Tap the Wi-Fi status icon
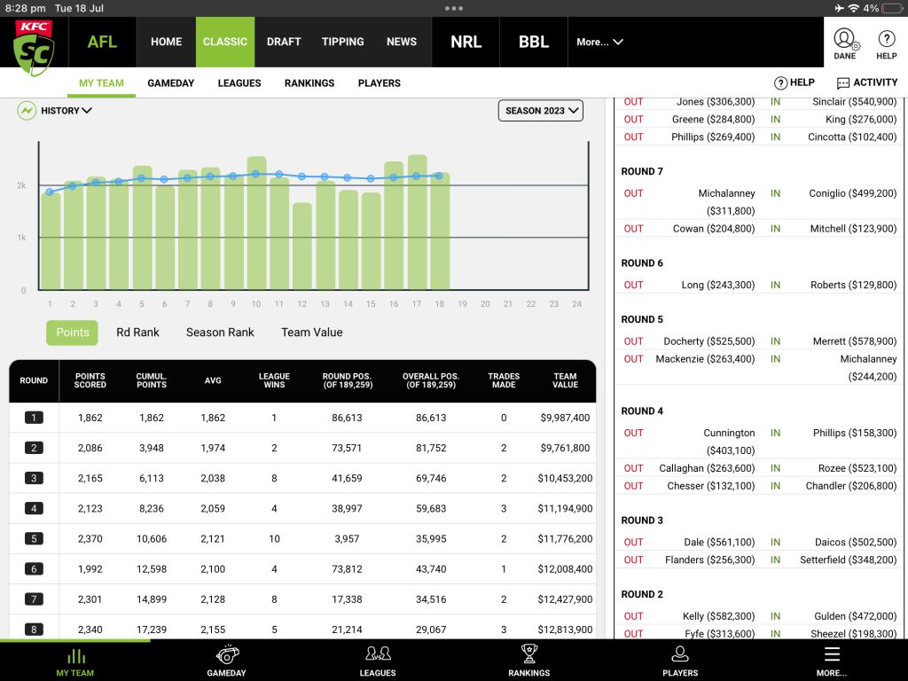The height and width of the screenshot is (681, 908). [x=854, y=8]
